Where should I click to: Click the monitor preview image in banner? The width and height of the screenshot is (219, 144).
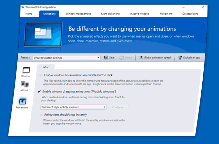pyautogui.click(x=43, y=35)
